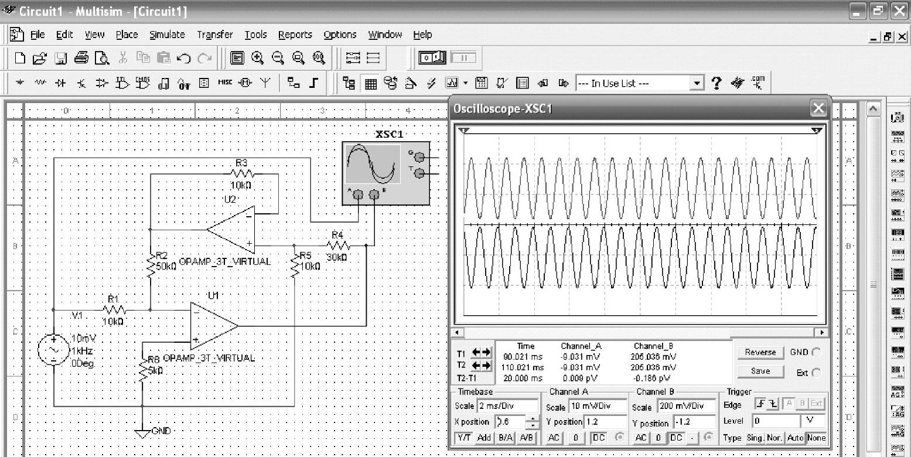Open the Simulate menu
The width and height of the screenshot is (911, 457).
pos(167,35)
